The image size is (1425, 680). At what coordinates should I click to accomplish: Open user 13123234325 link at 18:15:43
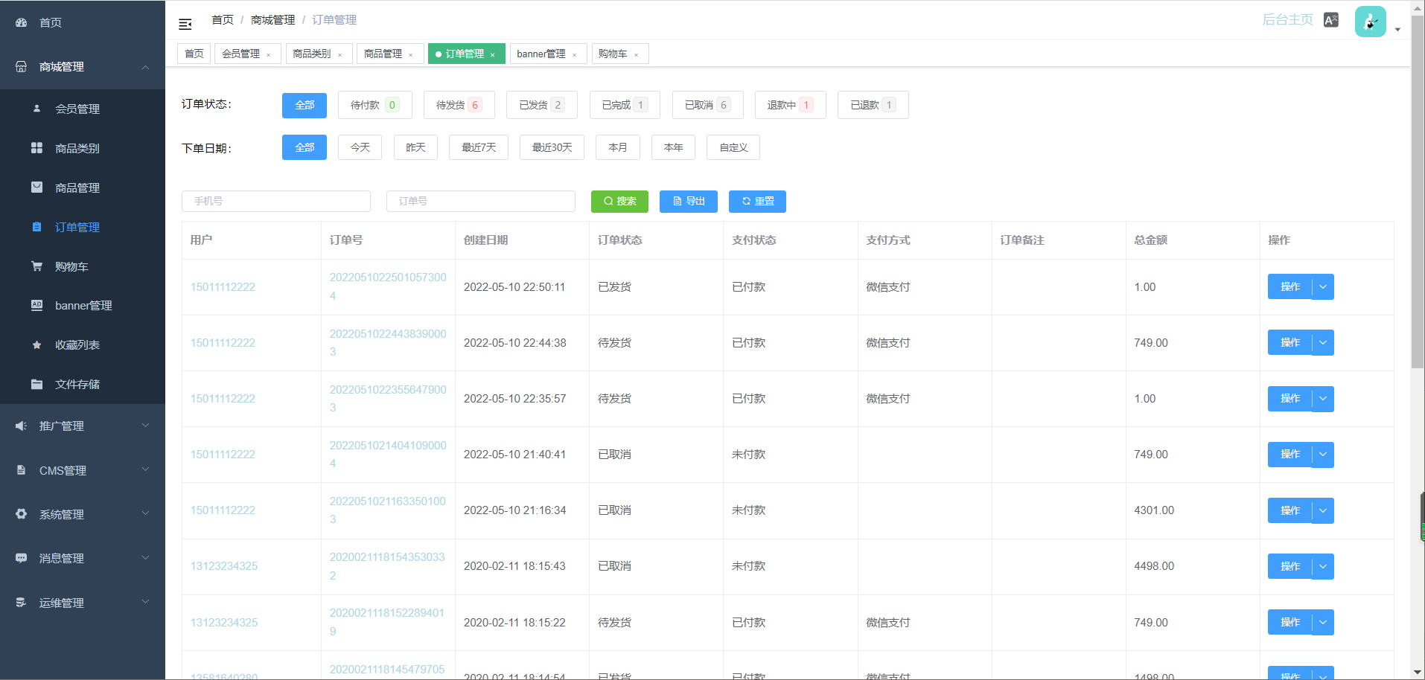224,566
